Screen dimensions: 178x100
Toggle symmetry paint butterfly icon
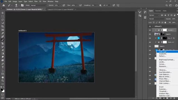pos(118,5)
